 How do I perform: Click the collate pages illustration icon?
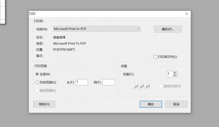pos(141,86)
